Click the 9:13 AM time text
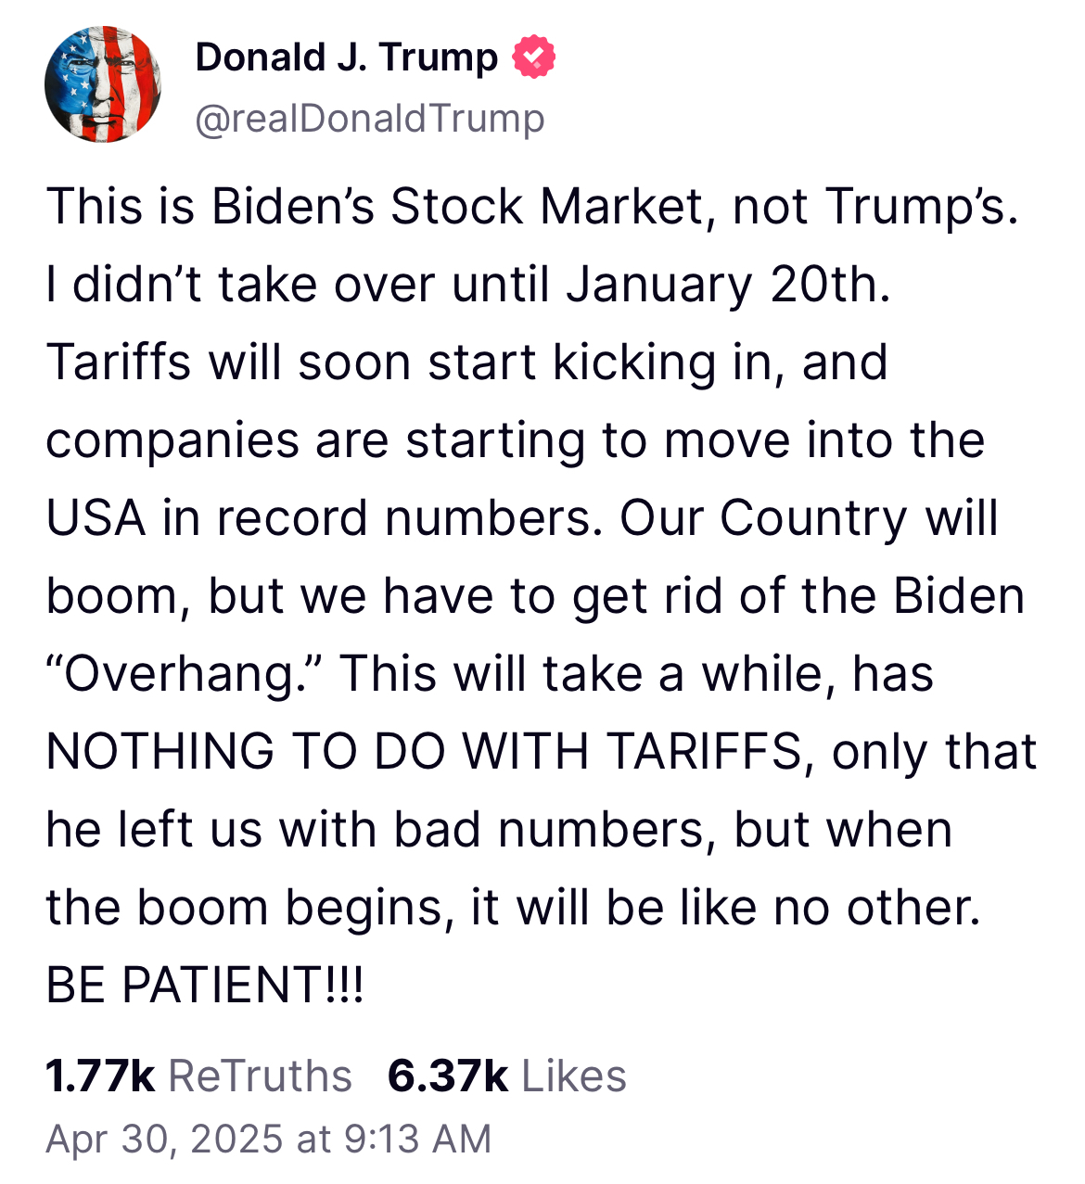Image resolution: width=1085 pixels, height=1184 pixels. click(417, 1139)
